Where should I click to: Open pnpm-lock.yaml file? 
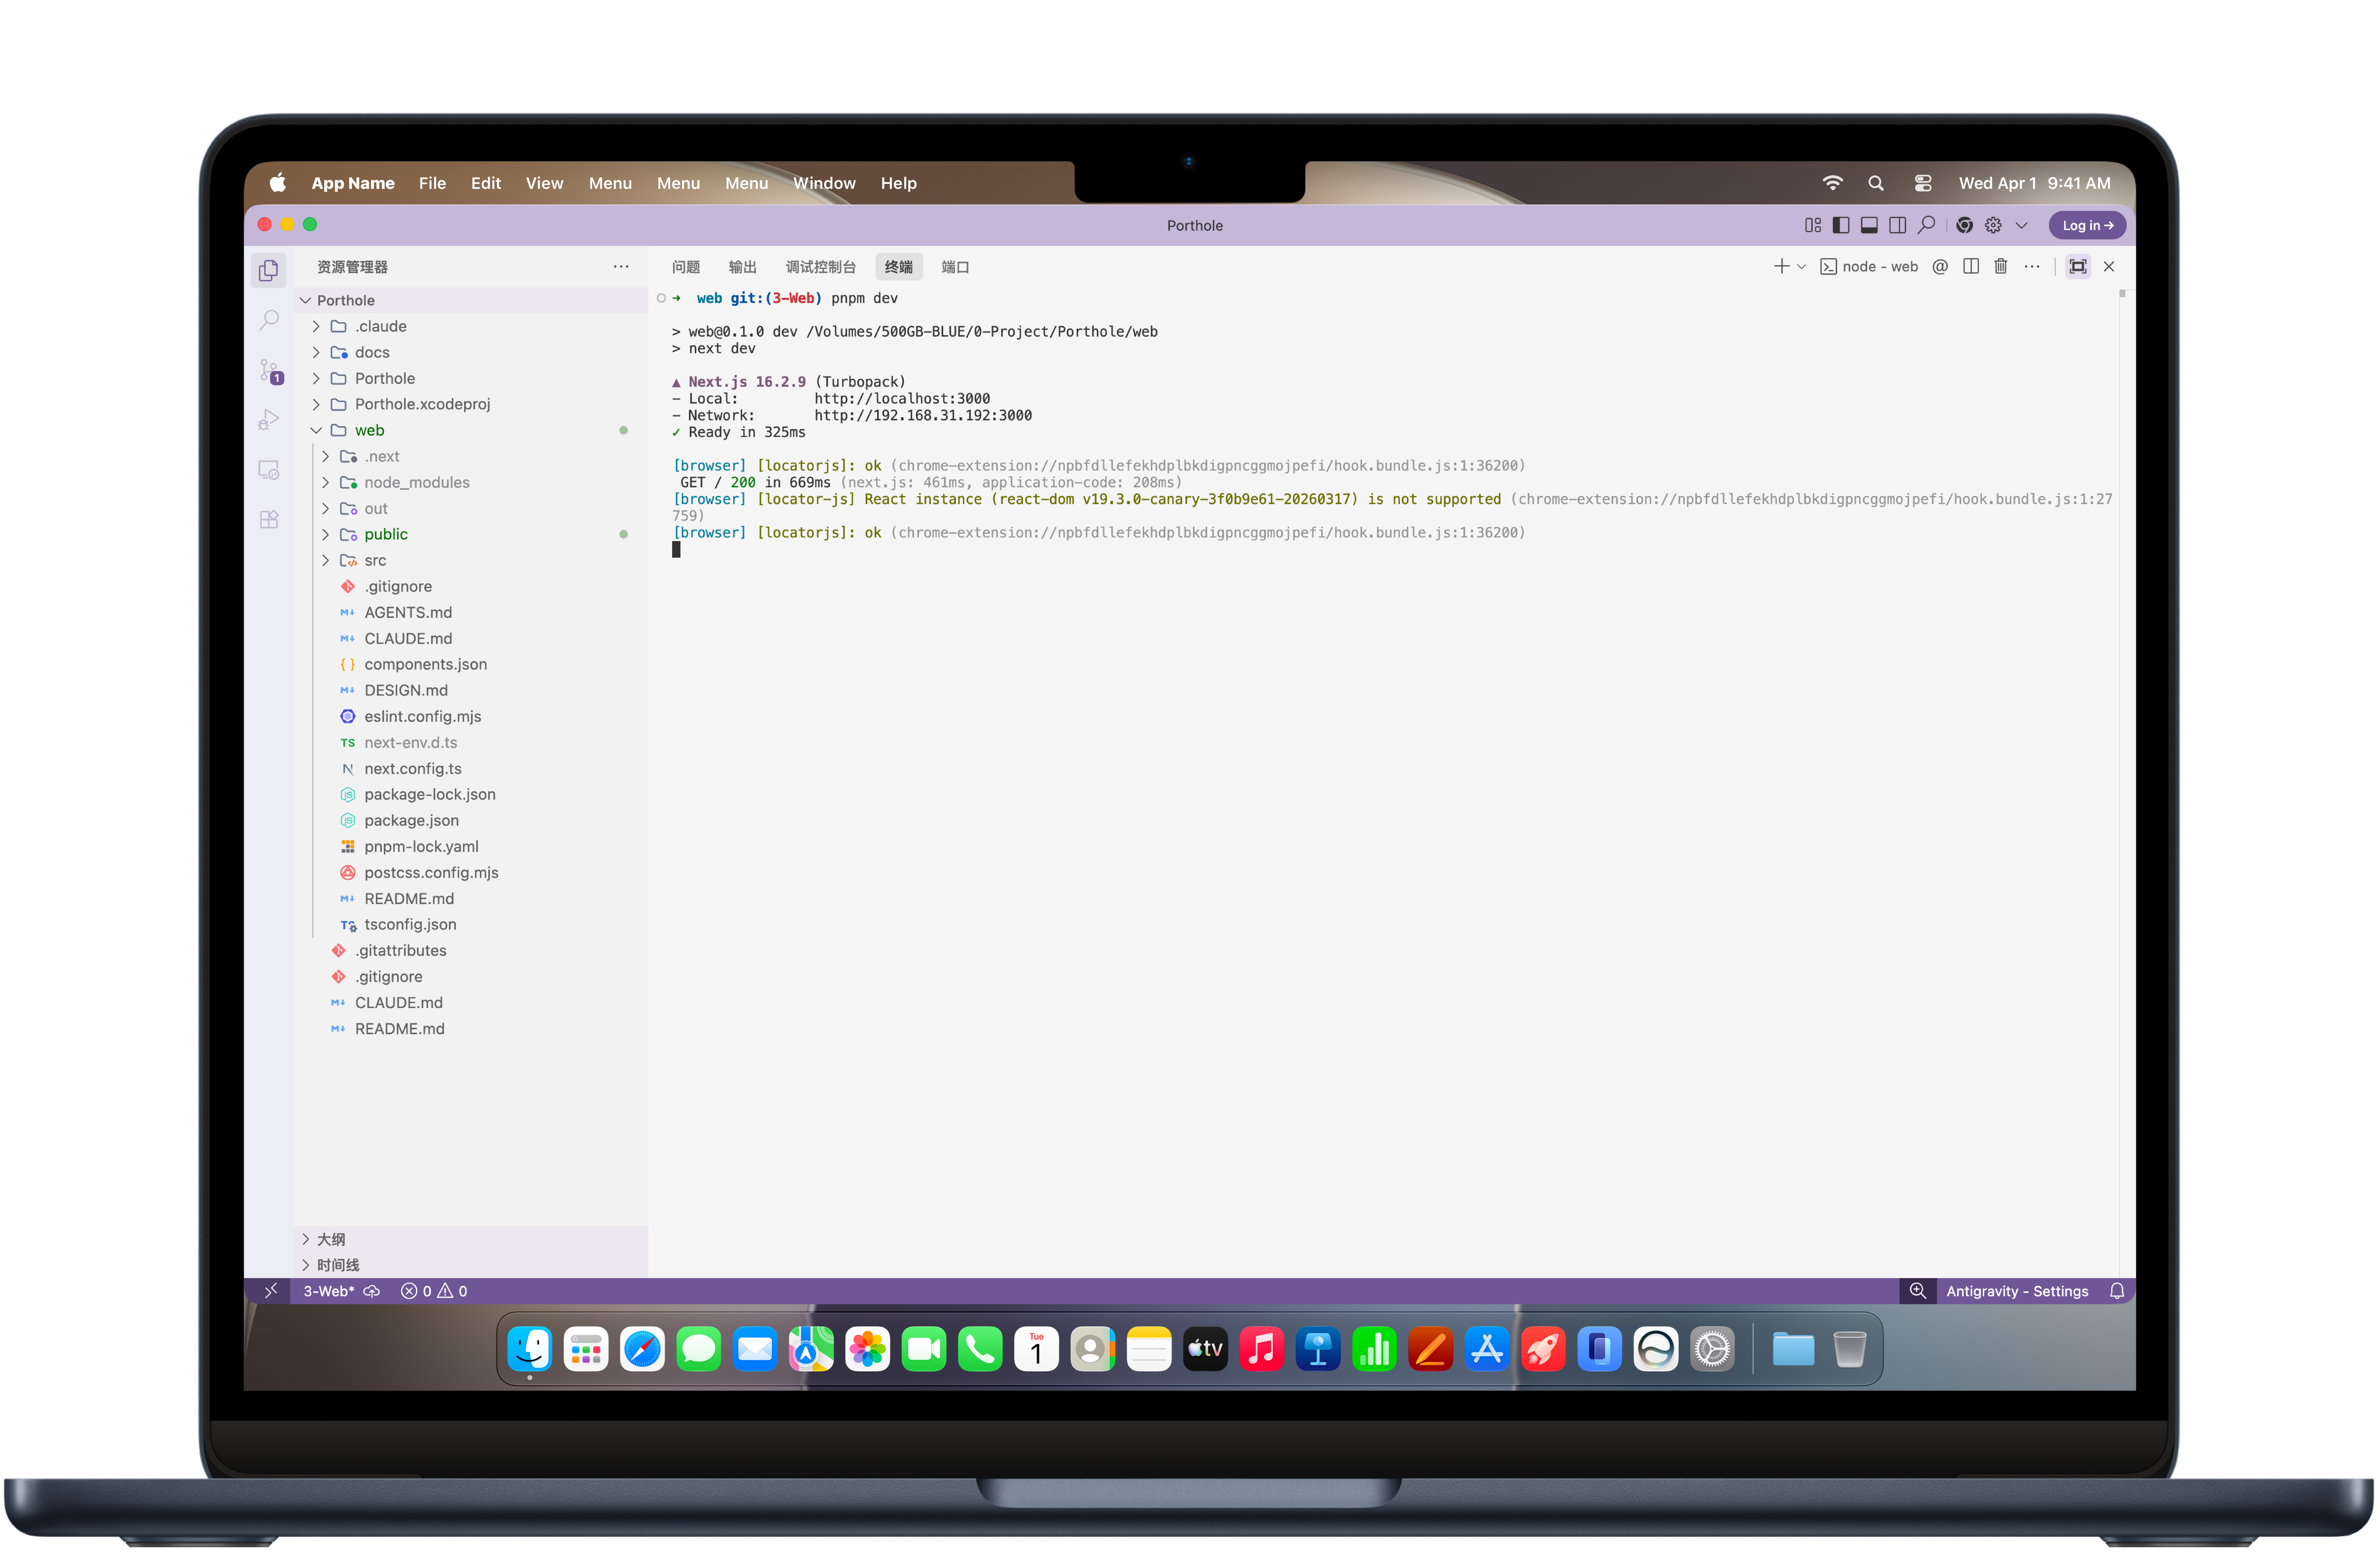pyautogui.click(x=471, y=846)
